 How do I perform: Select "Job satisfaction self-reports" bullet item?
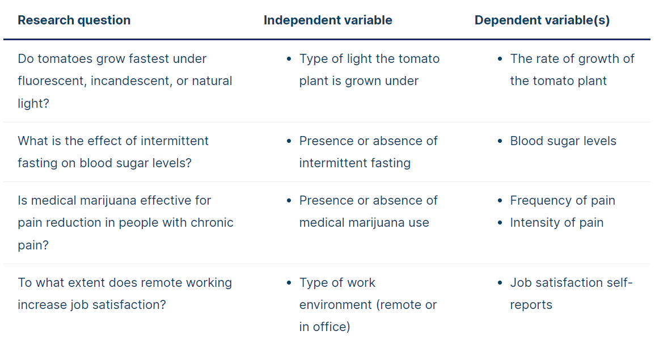pos(572,294)
